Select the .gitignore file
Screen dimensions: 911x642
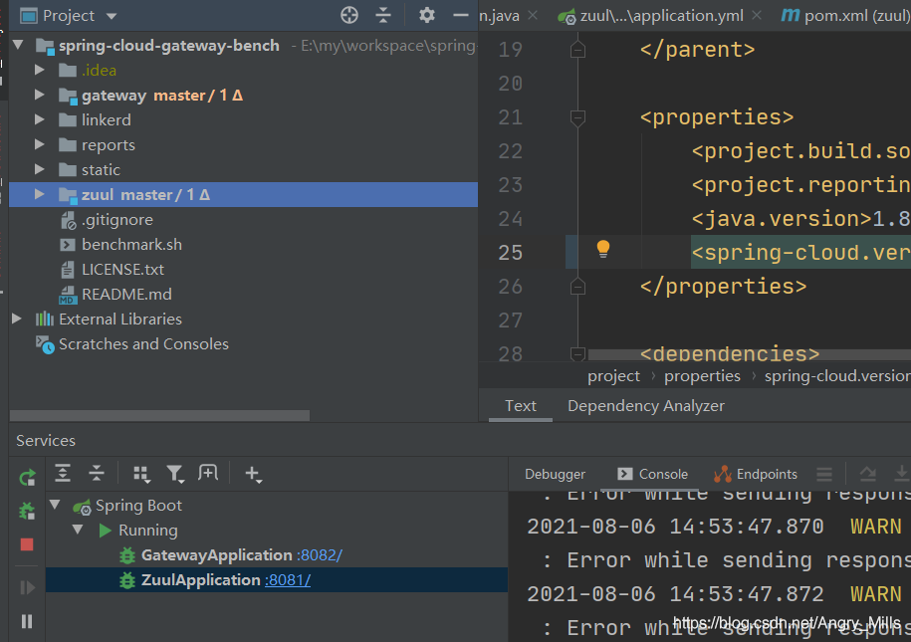116,220
